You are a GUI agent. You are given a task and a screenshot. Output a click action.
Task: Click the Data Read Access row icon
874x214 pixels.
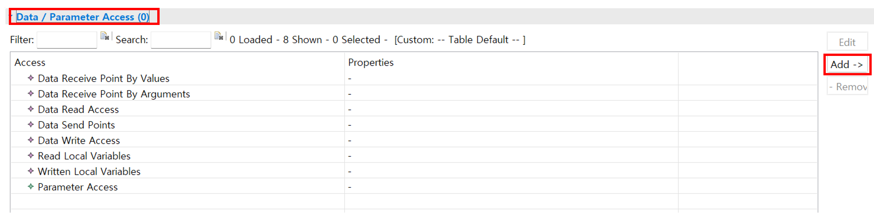pos(31,109)
